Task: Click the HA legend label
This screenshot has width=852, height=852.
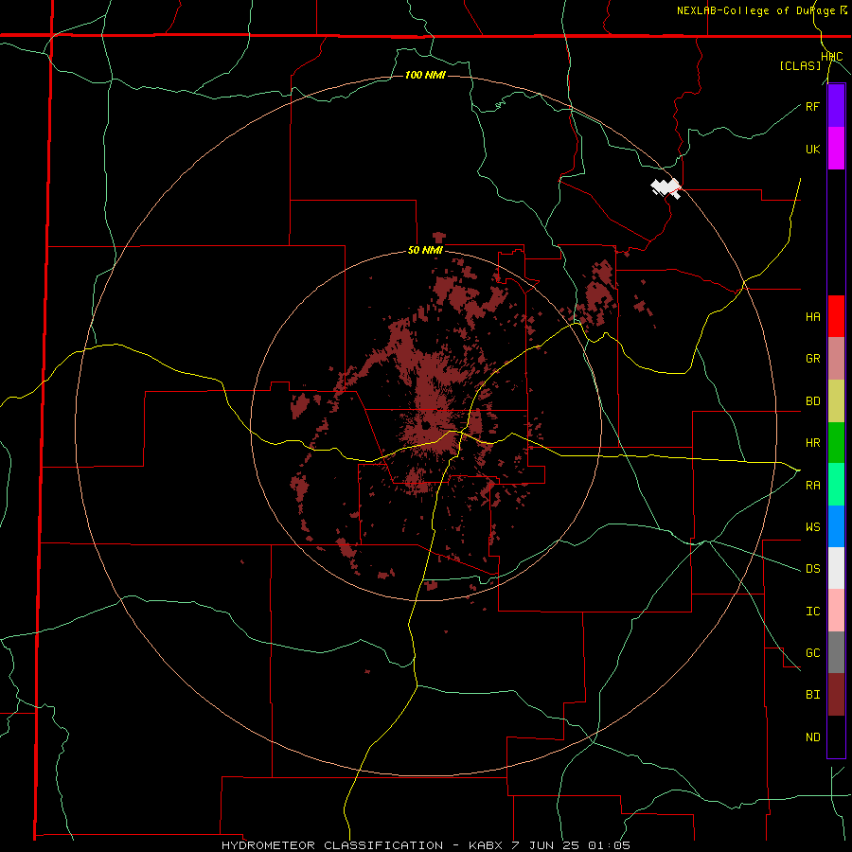Action: (x=813, y=317)
